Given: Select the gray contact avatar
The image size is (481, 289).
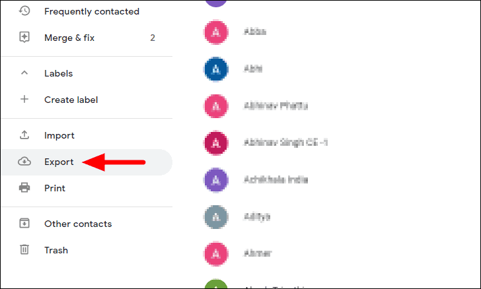Looking at the screenshot, I should [216, 217].
